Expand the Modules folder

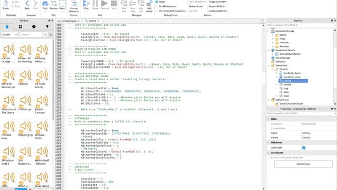click(273, 43)
